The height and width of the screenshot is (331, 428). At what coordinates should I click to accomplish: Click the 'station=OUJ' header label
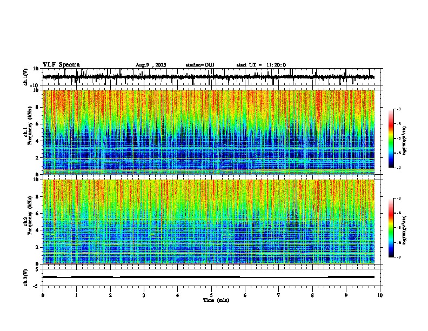click(200, 65)
